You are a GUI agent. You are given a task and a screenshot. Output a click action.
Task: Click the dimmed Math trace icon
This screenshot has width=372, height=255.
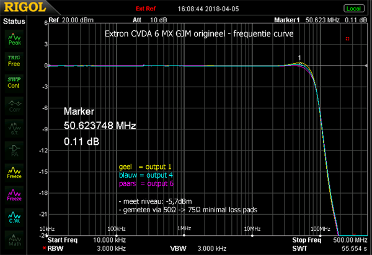pyautogui.click(x=14, y=240)
